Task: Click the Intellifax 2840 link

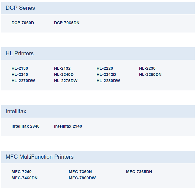Action: point(25,126)
